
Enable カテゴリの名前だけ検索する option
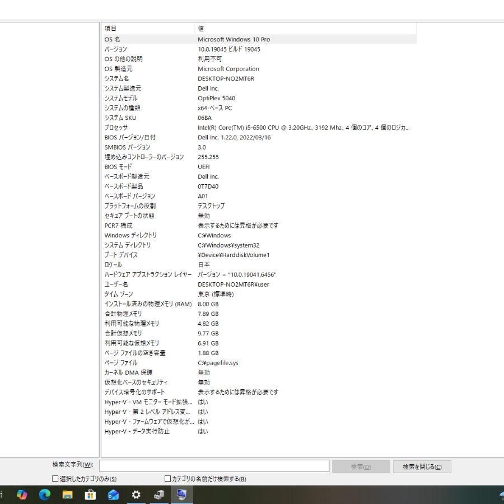tap(167, 479)
